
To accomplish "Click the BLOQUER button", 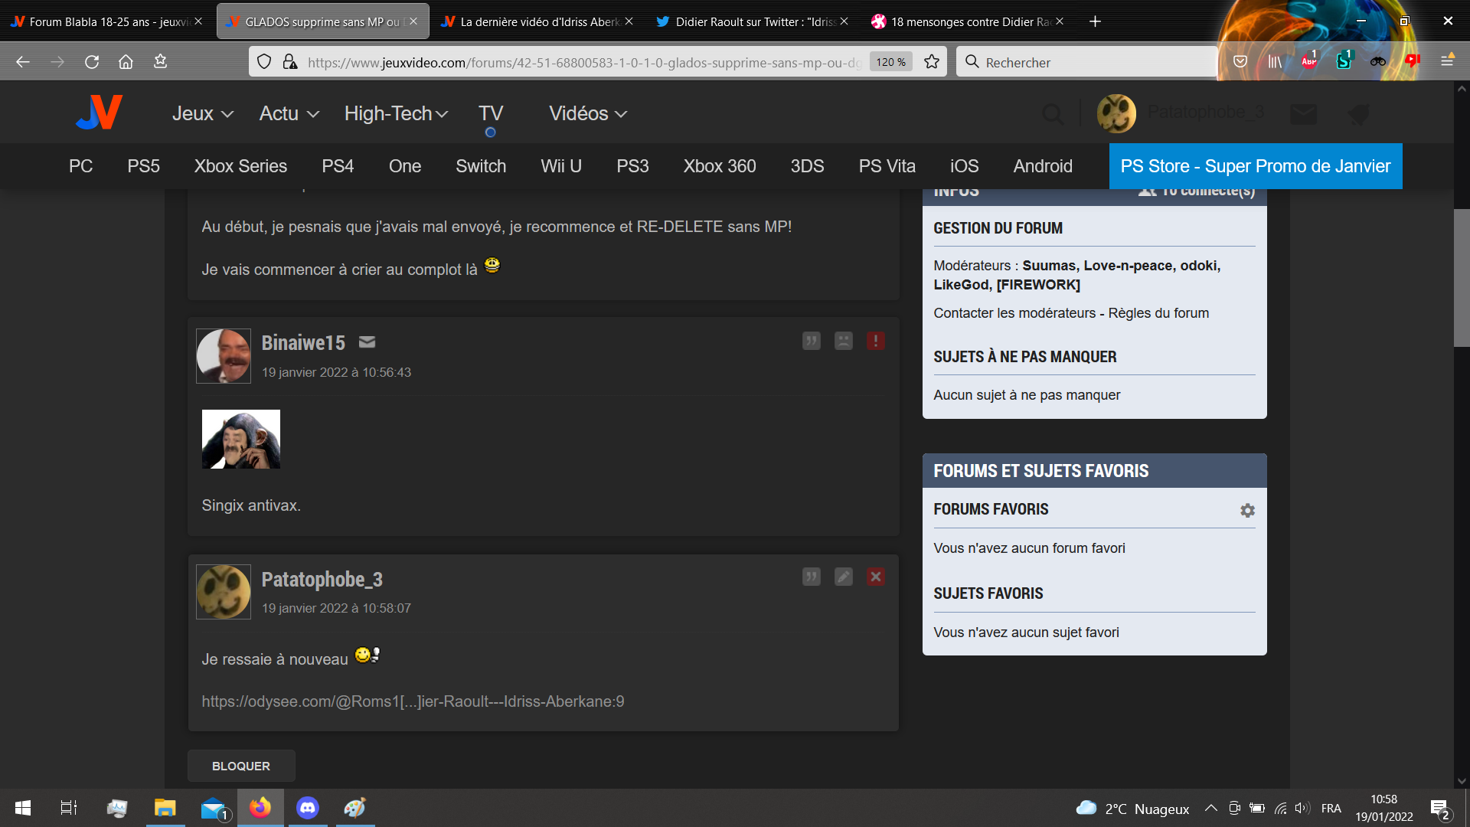I will pyautogui.click(x=240, y=766).
